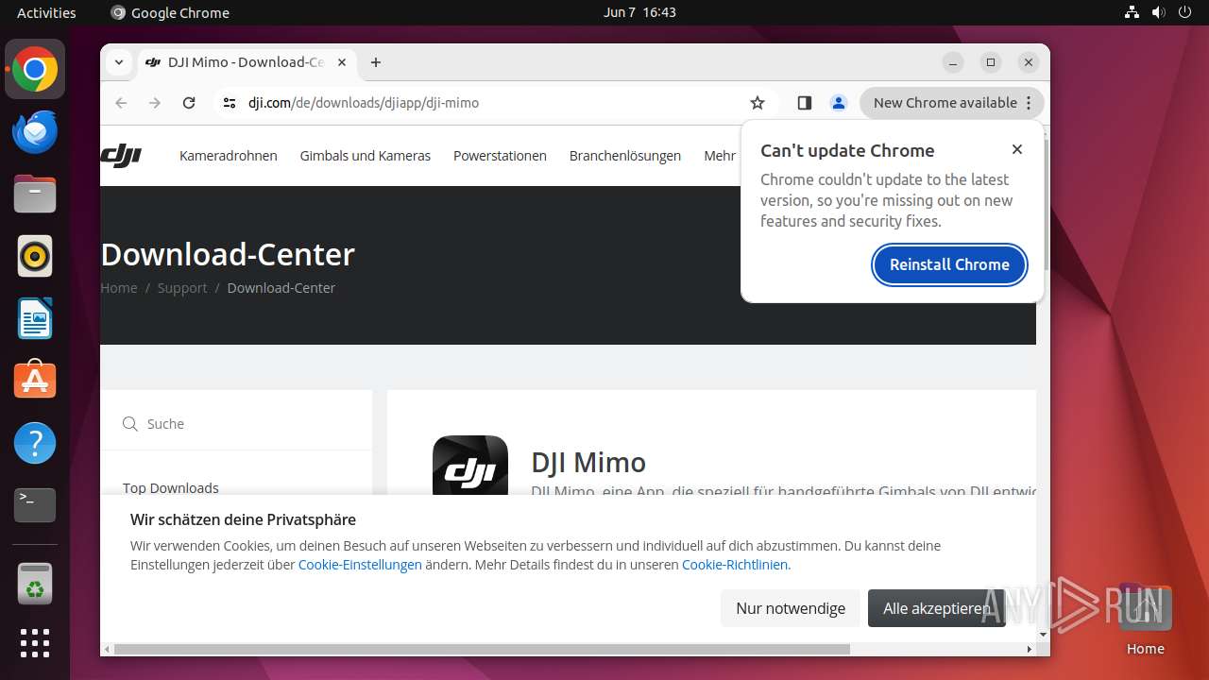1209x680 pixels.
Task: Click the DJI Mimo title
Action: [588, 462]
